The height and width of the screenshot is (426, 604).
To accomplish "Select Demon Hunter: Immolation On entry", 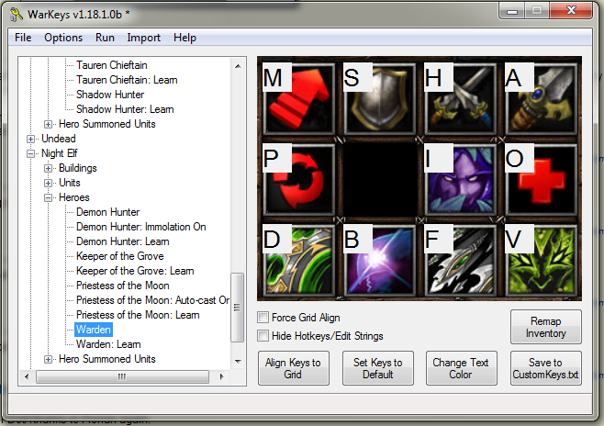I will coord(141,227).
